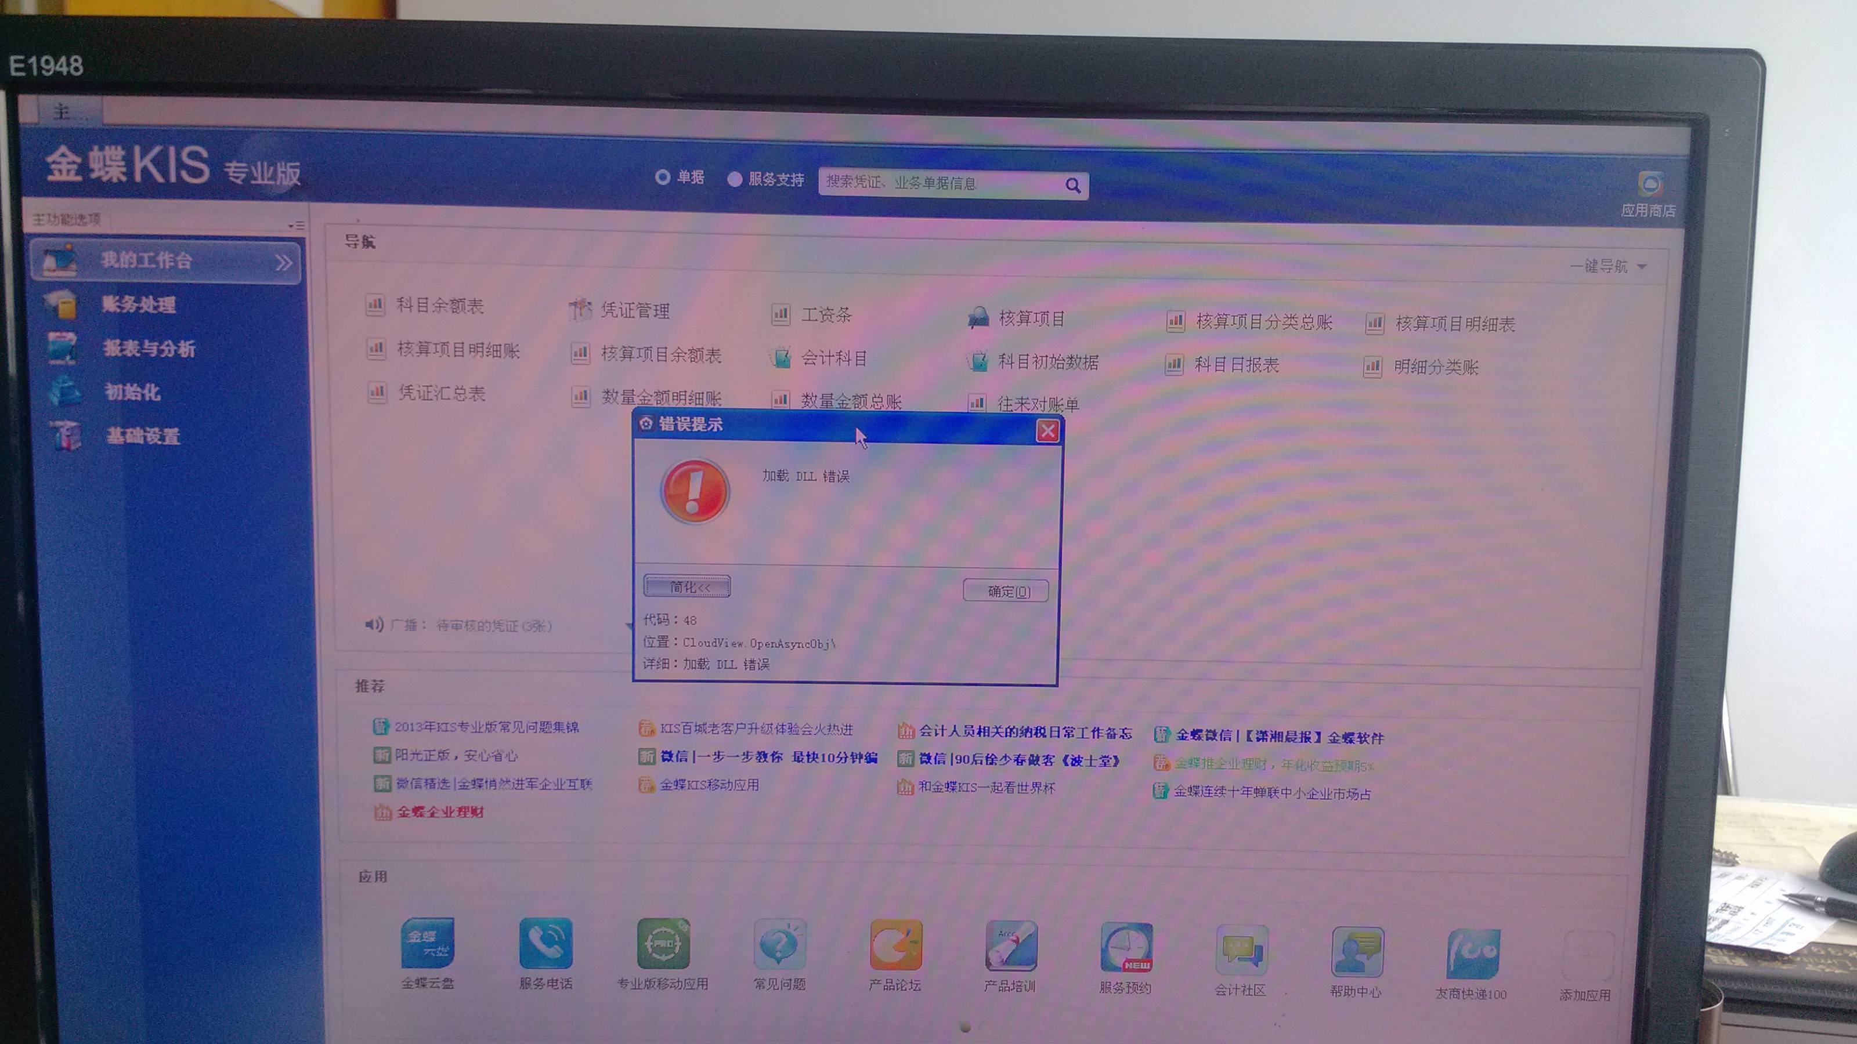Click the search magnifier icon
The image size is (1857, 1044).
point(1072,186)
